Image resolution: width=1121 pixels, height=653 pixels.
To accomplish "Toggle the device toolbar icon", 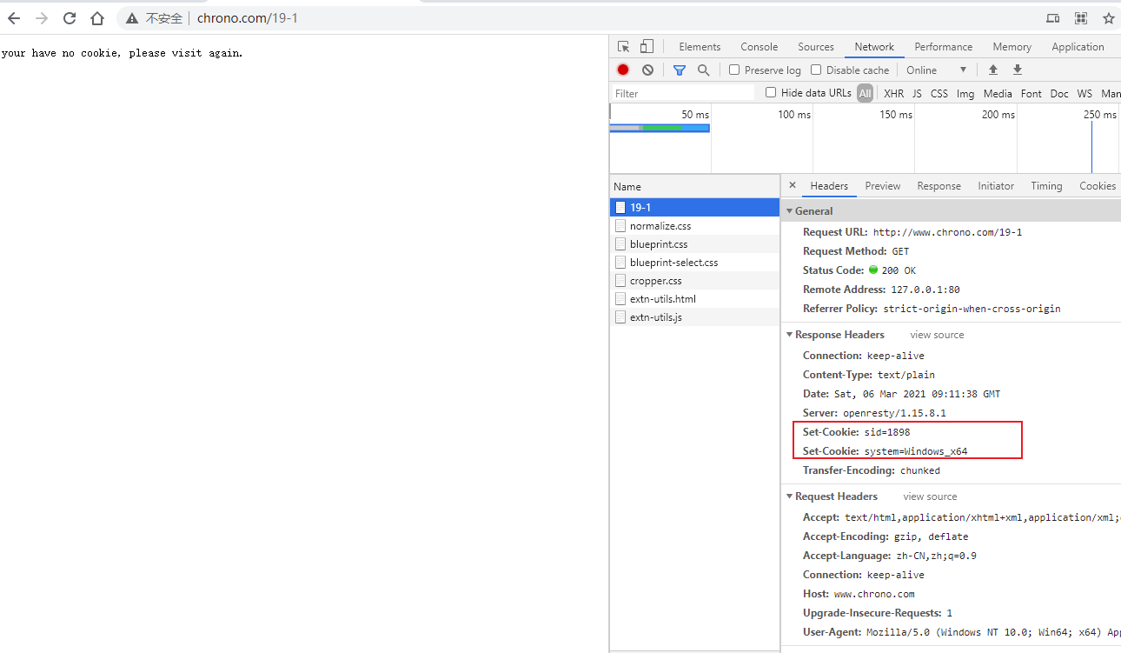I will 647,47.
